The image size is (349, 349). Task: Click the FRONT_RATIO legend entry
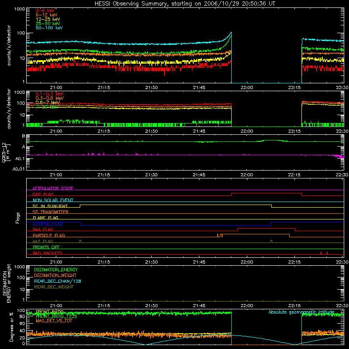[50, 311]
